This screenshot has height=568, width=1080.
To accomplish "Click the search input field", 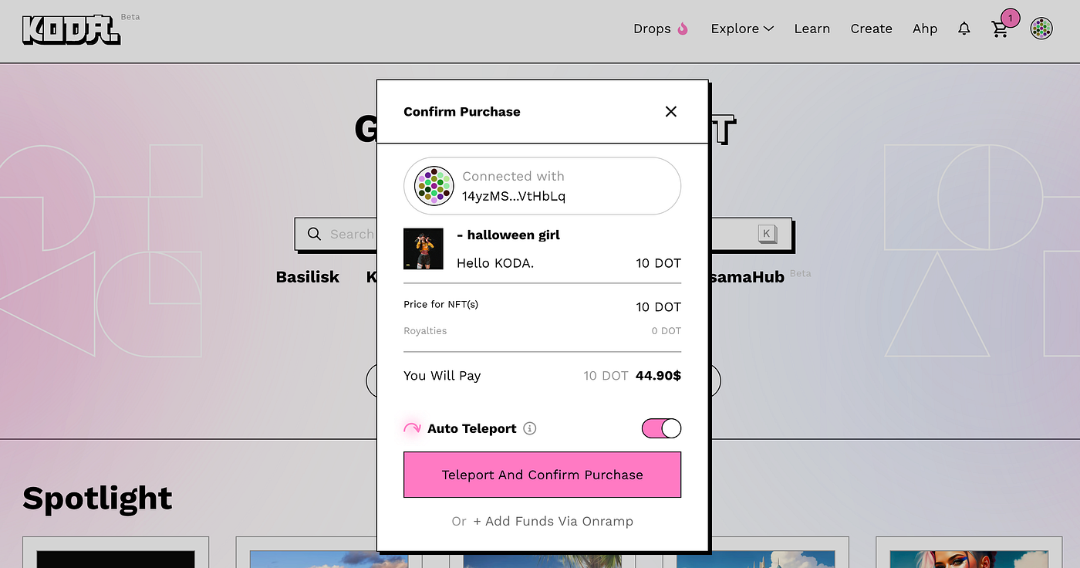I will (x=351, y=234).
